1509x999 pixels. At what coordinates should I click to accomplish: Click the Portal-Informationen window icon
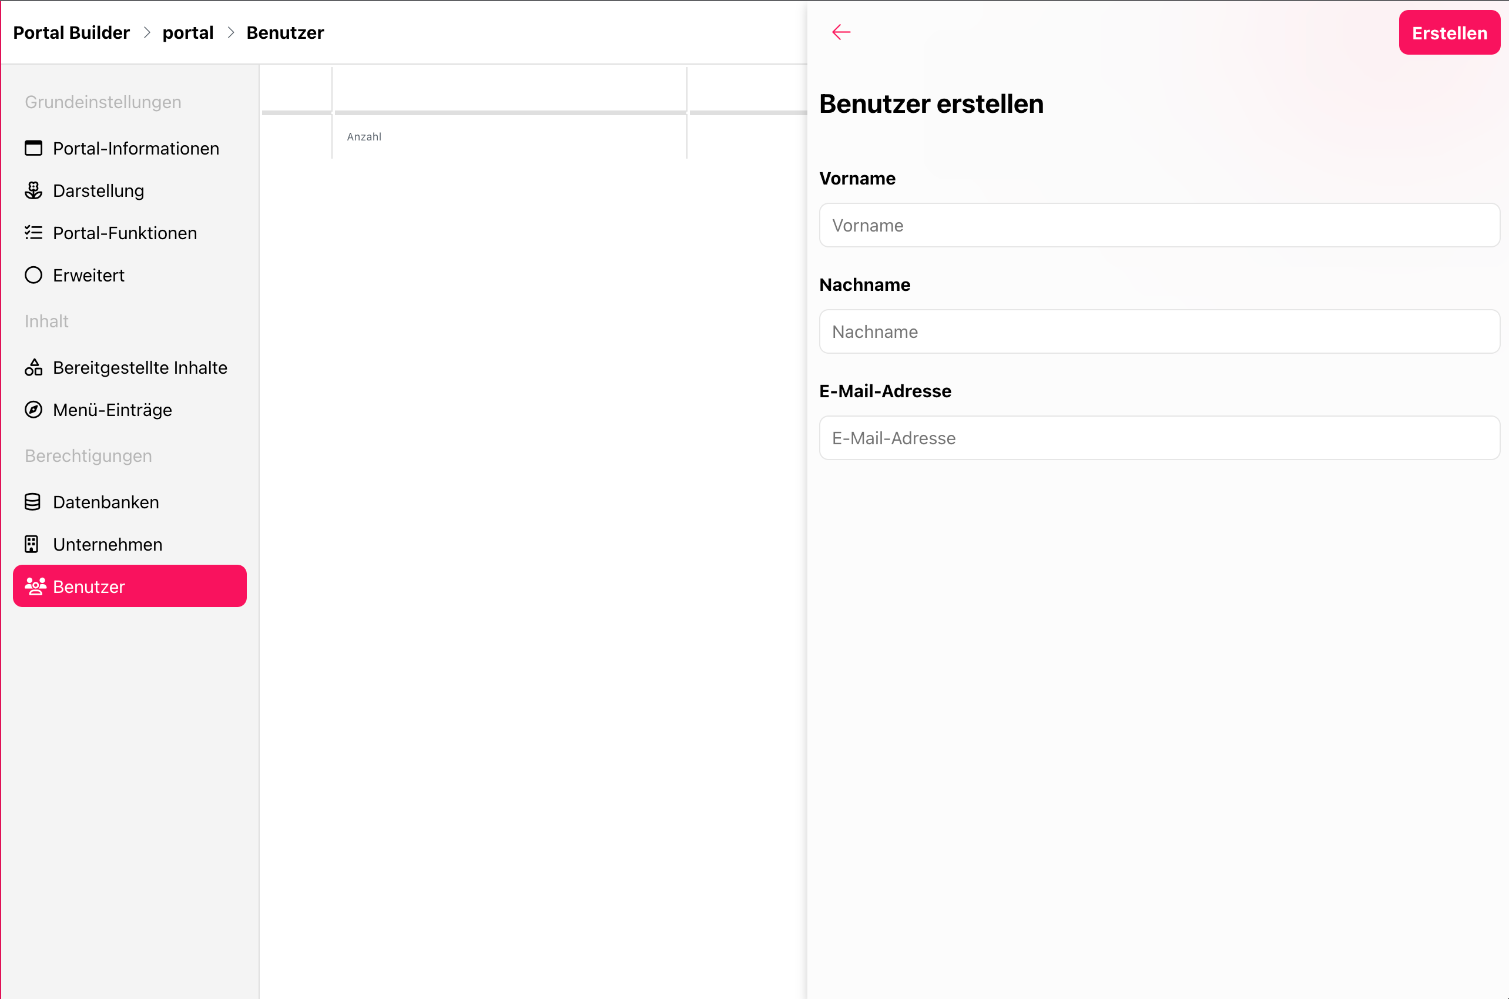point(33,148)
